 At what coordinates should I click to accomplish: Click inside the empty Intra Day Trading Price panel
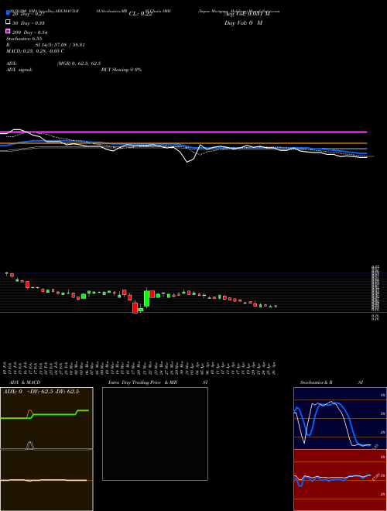coord(155,434)
